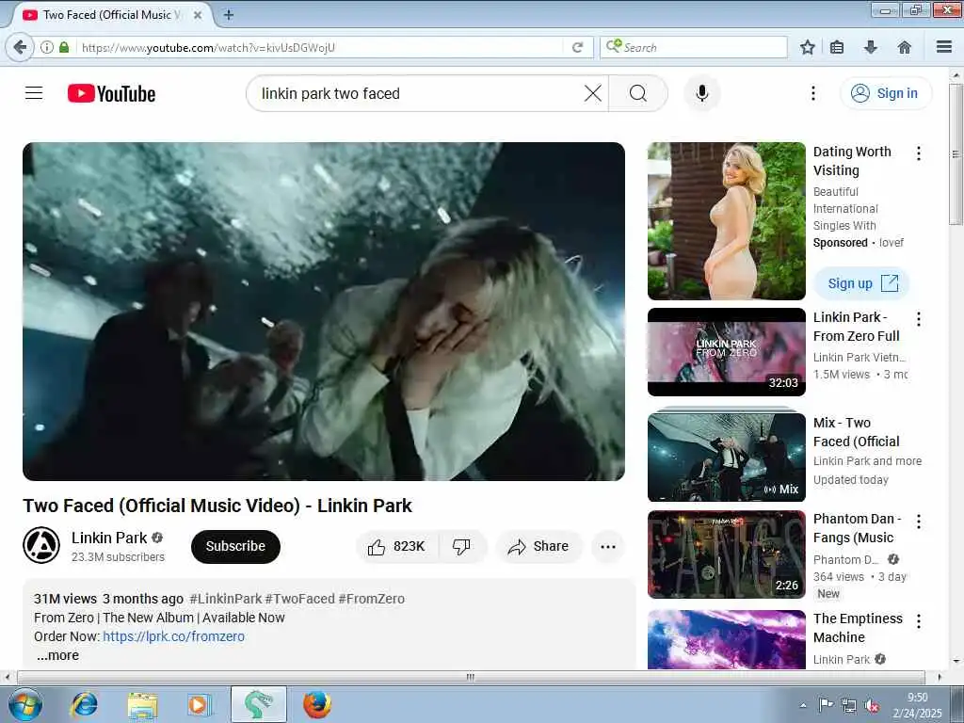
Task: Open a new tab with plus
Action: click(228, 15)
